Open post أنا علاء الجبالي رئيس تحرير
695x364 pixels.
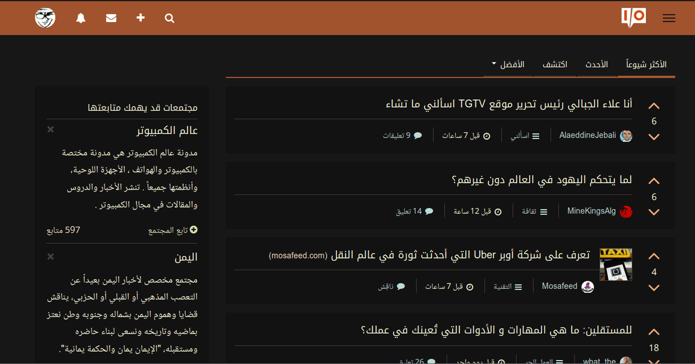click(509, 104)
